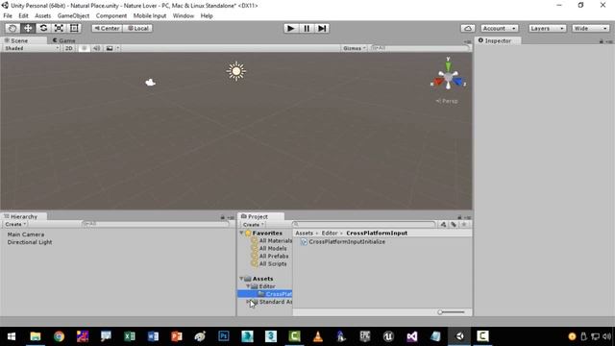The image size is (615, 346).
Task: Open the Shaded draw mode dropdown
Action: click(x=32, y=48)
